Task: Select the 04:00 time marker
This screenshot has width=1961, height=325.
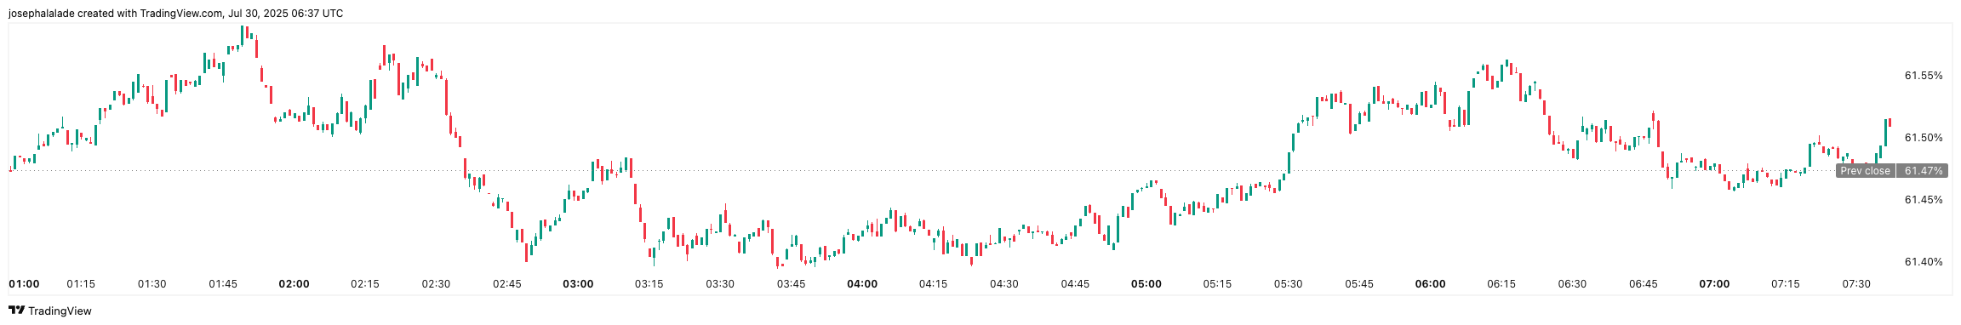Action: click(x=862, y=283)
